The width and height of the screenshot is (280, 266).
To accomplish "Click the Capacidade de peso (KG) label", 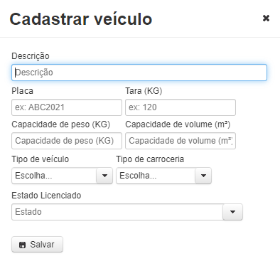I will (x=61, y=124).
